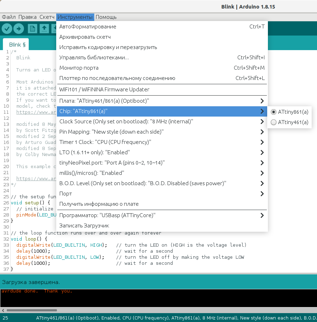Choose Архивировать скетч menu entry
Viewport: 317px width, 322px height.
pyautogui.click(x=162, y=37)
